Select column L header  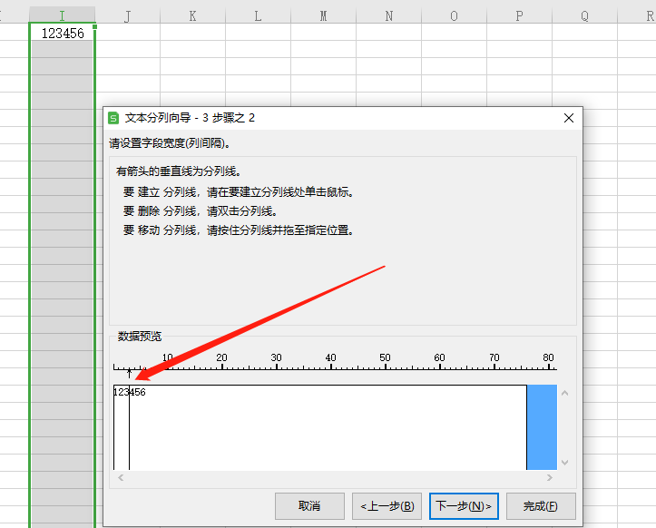click(x=258, y=15)
